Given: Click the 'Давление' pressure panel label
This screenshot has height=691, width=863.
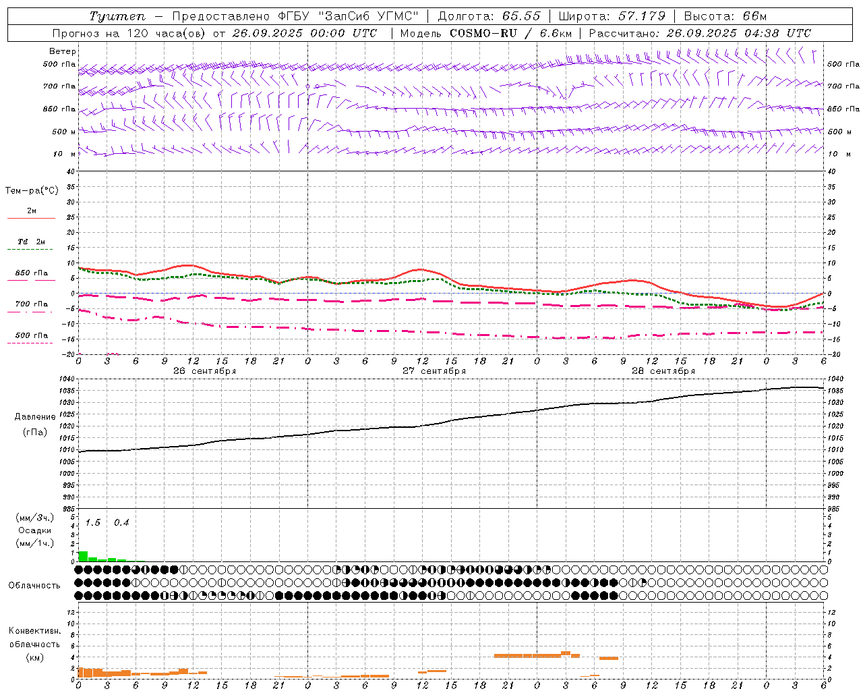Looking at the screenshot, I should [35, 417].
